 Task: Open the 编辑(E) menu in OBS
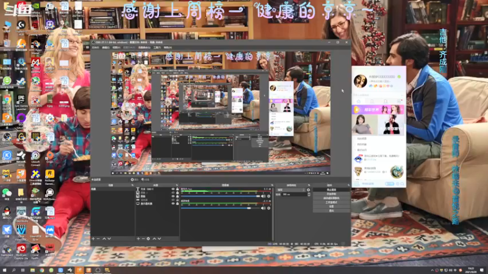coord(106,47)
